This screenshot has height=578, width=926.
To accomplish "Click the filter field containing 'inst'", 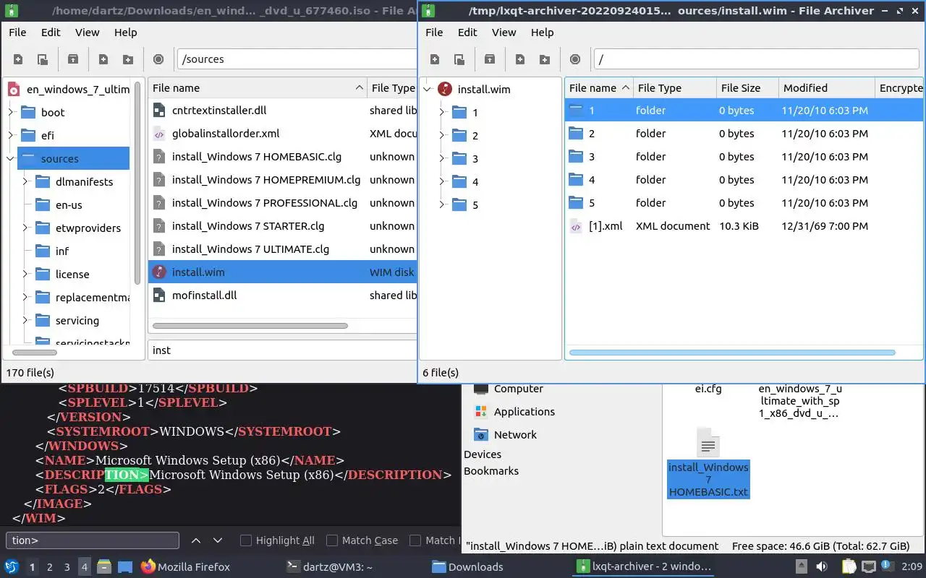I will pos(282,350).
